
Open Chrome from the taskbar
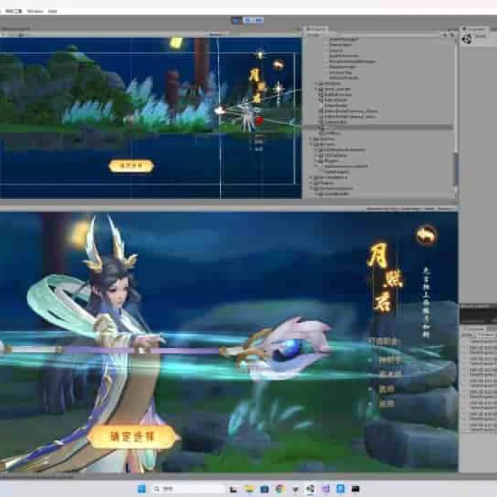pos(280,489)
